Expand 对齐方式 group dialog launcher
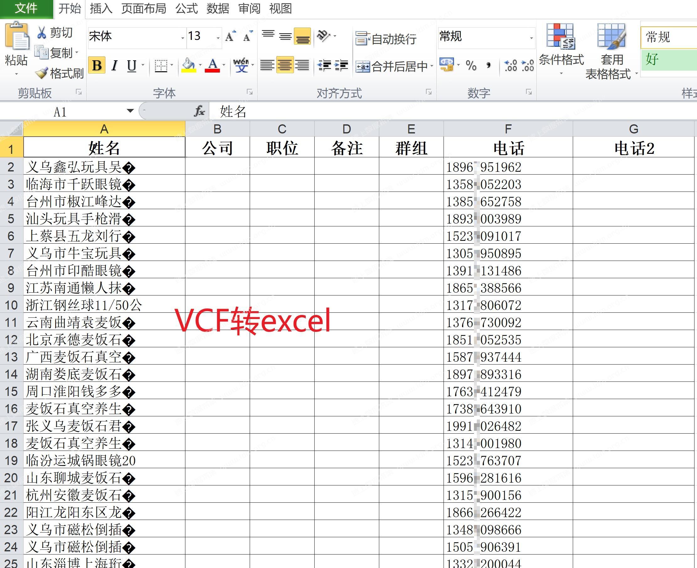The height and width of the screenshot is (568, 697). (428, 92)
